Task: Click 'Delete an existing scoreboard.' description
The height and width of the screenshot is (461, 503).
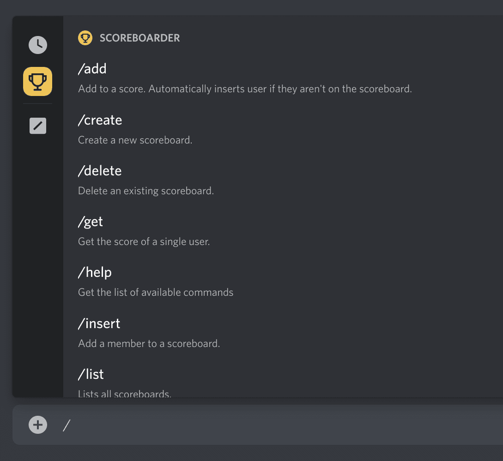Action: [x=146, y=191]
